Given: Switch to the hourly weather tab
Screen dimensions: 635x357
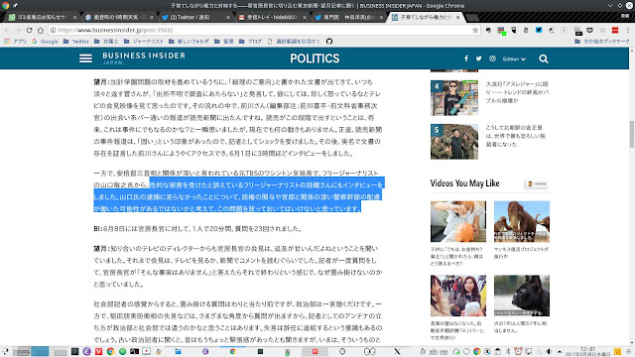Looking at the screenshot, I should point(119,18).
